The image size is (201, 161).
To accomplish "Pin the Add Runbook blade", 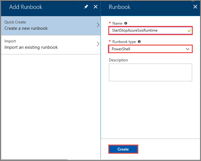I will tap(86, 7).
